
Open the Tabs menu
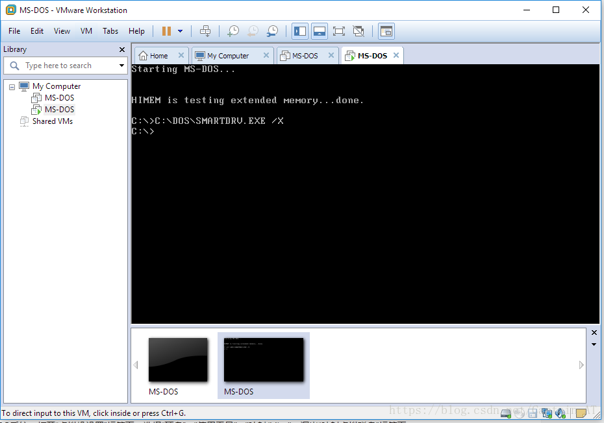tap(110, 31)
